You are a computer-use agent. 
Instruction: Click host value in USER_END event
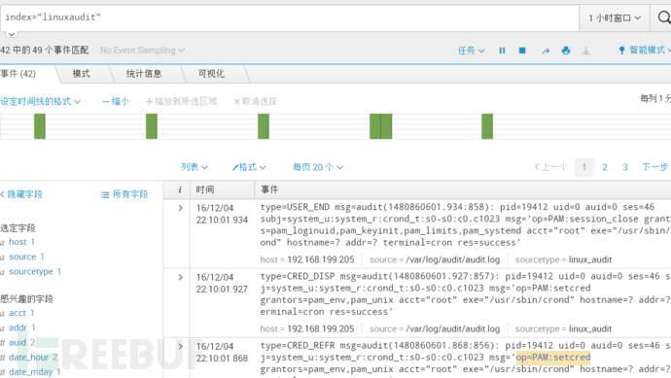tap(321, 259)
